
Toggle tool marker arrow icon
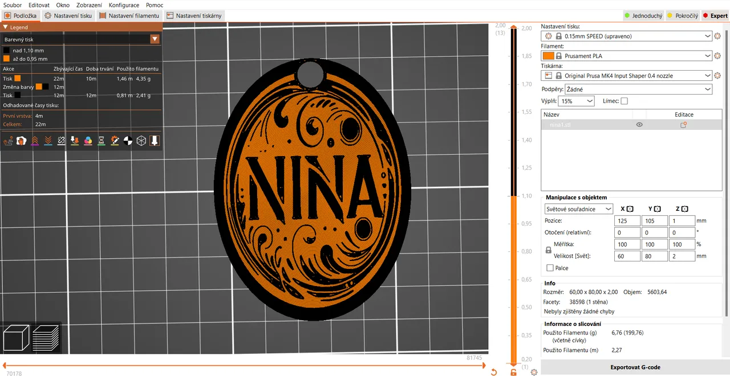(x=155, y=140)
